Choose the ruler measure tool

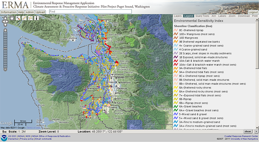point(24,18)
